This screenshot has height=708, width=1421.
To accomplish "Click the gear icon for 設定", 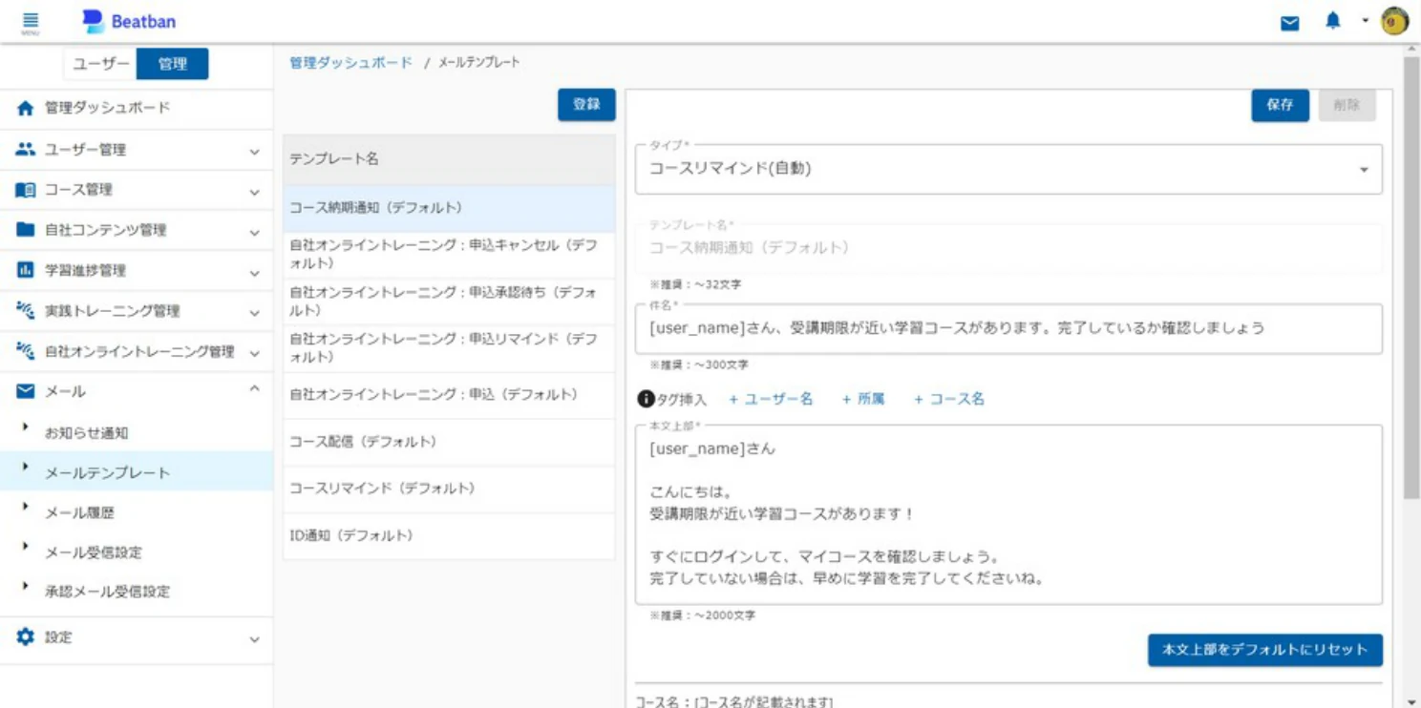I will click(26, 636).
